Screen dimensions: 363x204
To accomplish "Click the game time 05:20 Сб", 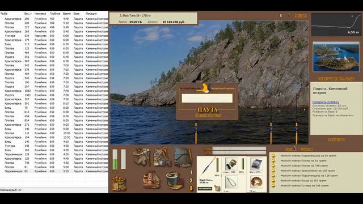I will [x=136, y=22].
